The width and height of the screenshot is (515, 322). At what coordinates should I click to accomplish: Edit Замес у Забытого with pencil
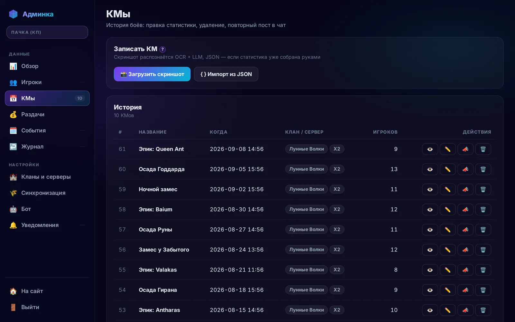[x=447, y=250]
